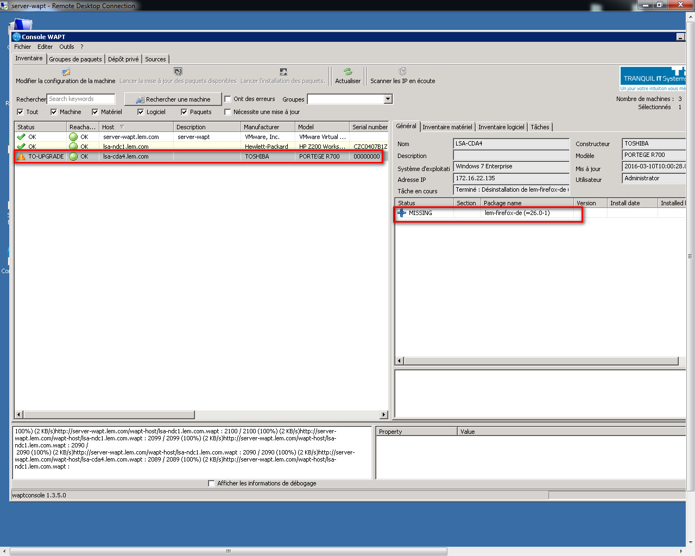Uncheck the Matériel search filter checkbox
The image size is (695, 556).
click(95, 112)
